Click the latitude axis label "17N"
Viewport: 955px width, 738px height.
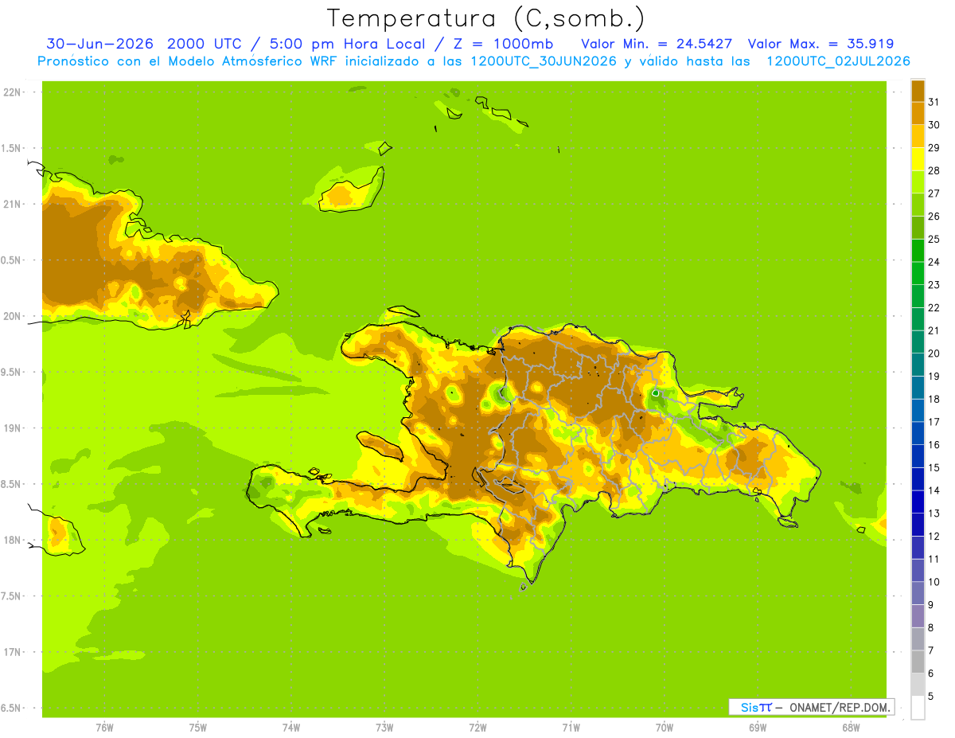12,652
